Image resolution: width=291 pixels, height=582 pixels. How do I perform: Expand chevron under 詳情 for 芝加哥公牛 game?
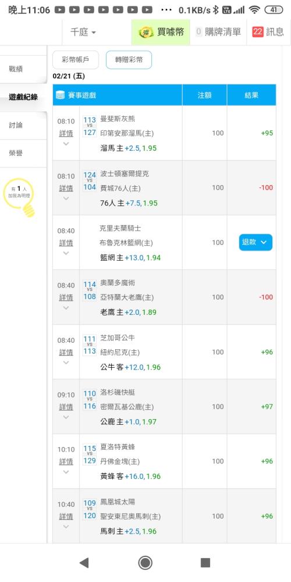pyautogui.click(x=66, y=362)
